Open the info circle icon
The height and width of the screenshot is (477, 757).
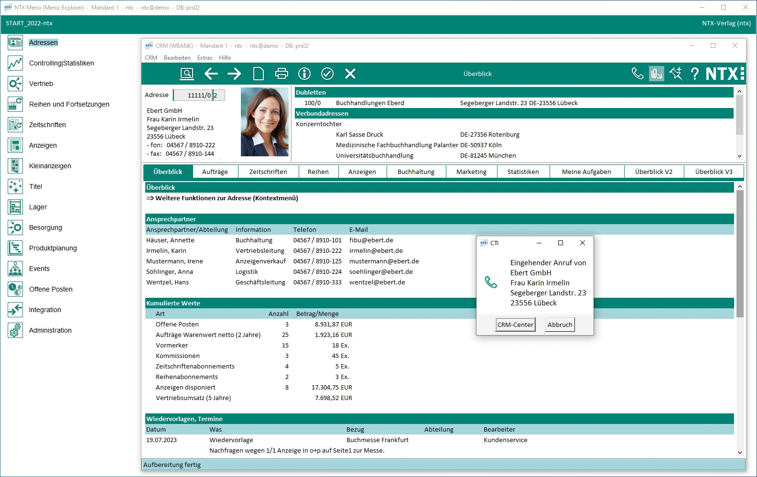coord(304,74)
